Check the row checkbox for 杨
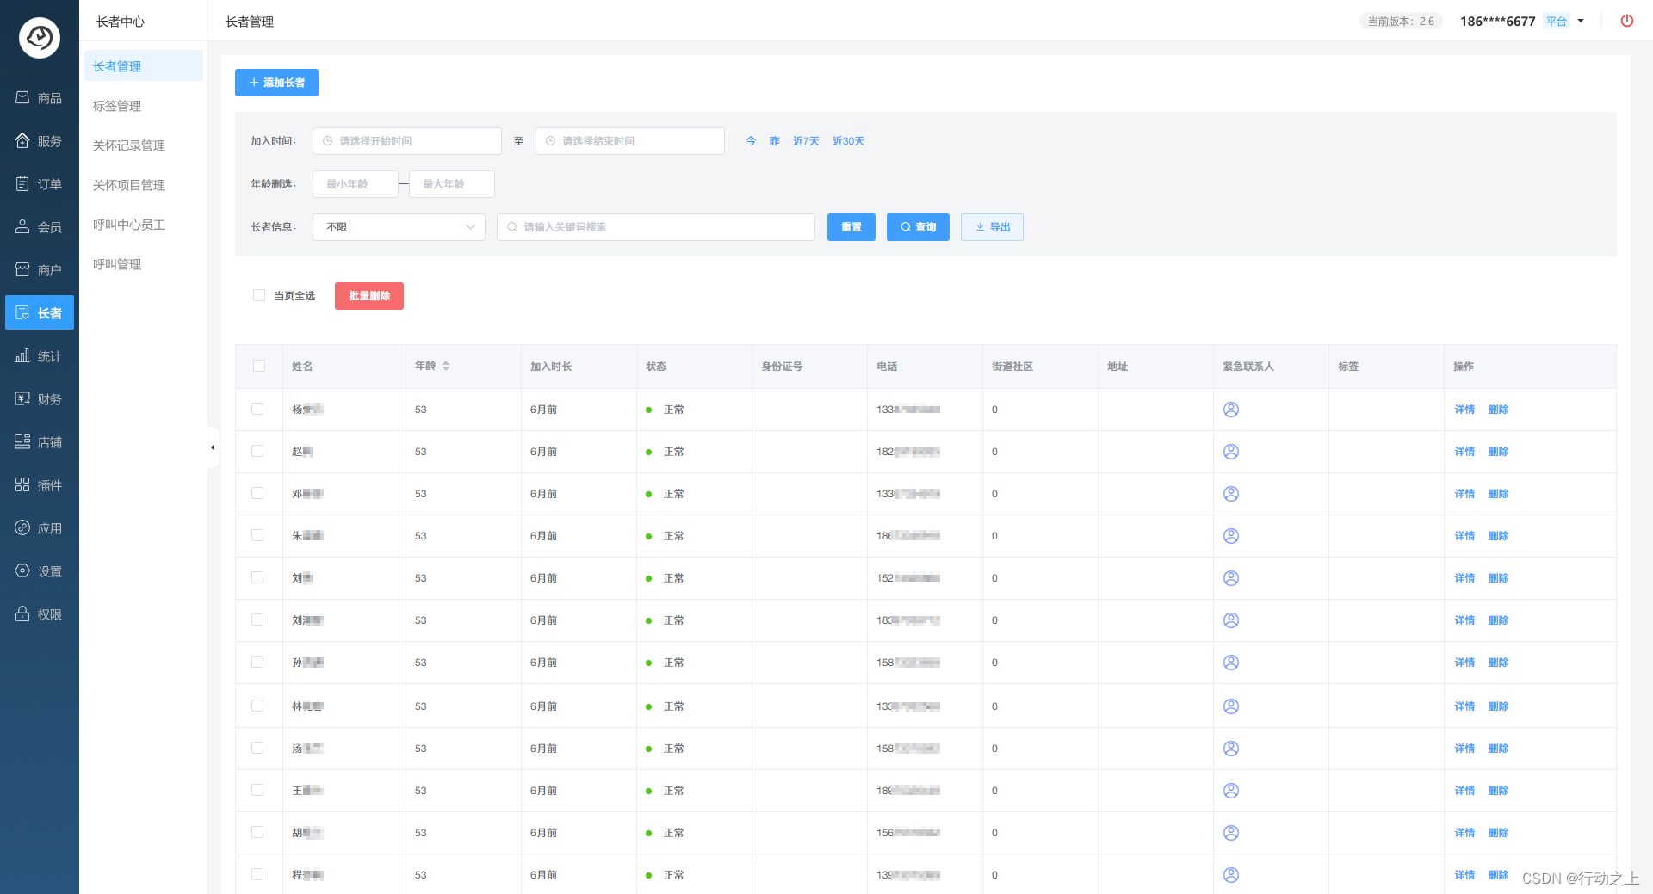The image size is (1653, 894). point(257,409)
